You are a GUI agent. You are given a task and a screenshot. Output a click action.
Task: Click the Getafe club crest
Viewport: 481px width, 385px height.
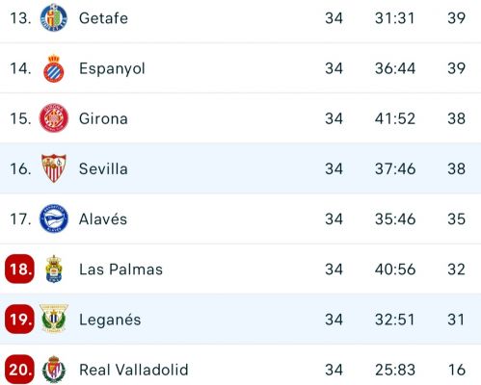point(54,18)
